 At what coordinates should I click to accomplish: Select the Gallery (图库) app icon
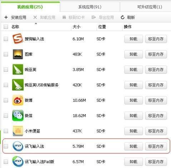(x=18, y=54)
